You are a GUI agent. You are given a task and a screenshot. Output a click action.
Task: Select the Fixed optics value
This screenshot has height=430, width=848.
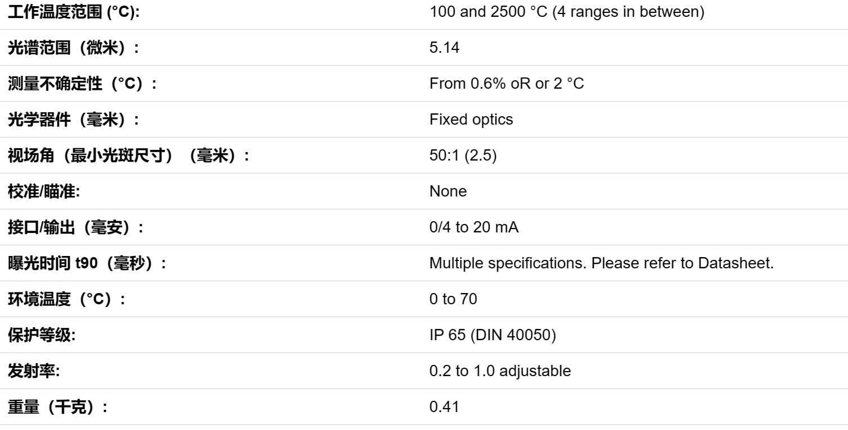(x=471, y=120)
